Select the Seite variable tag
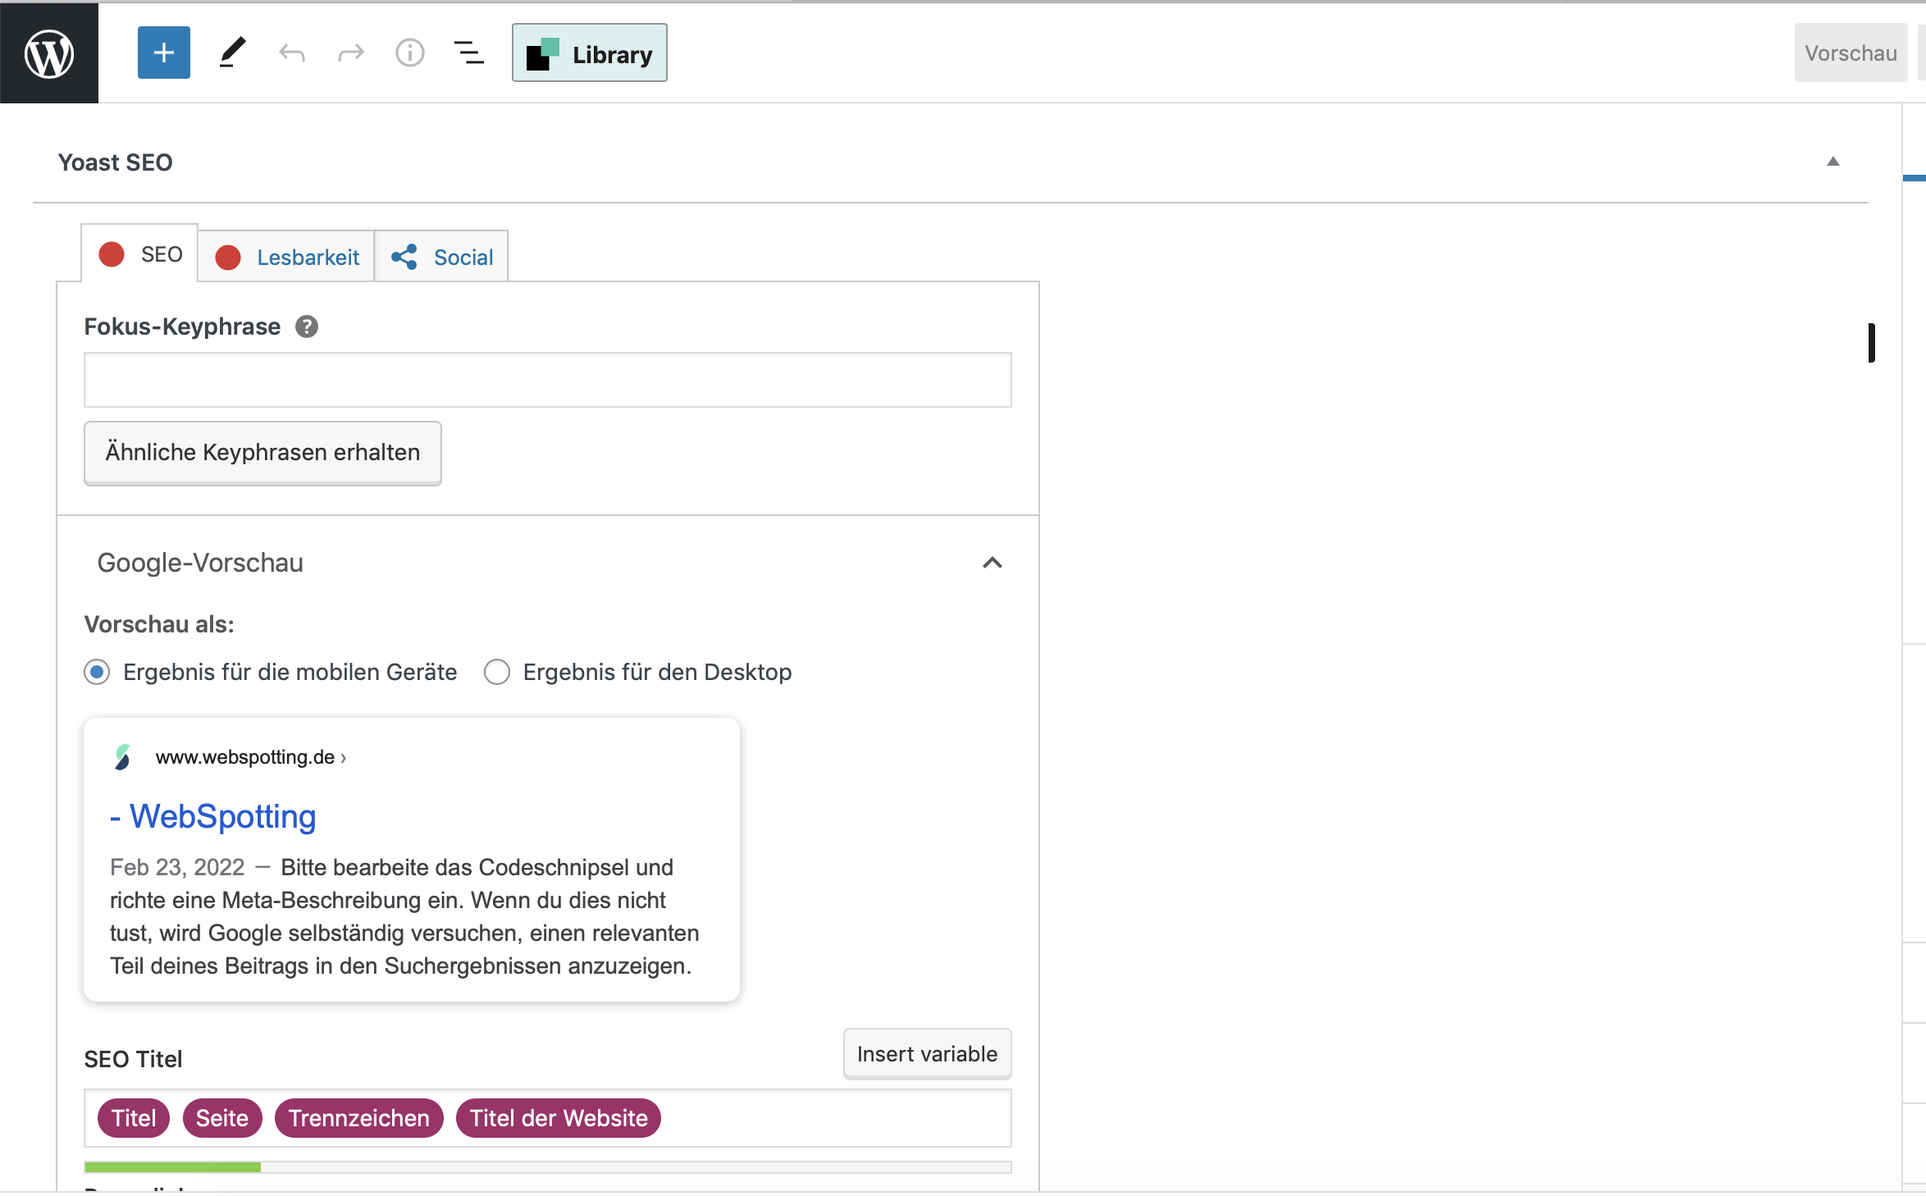This screenshot has width=1926, height=1196. [x=222, y=1118]
